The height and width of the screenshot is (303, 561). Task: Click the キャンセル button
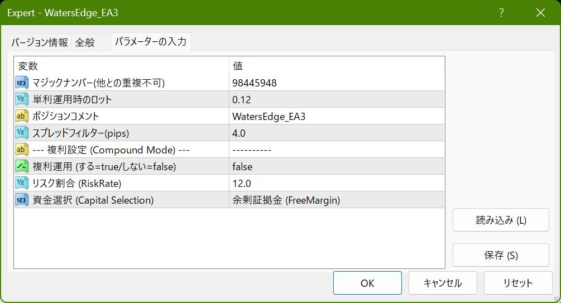(x=443, y=283)
